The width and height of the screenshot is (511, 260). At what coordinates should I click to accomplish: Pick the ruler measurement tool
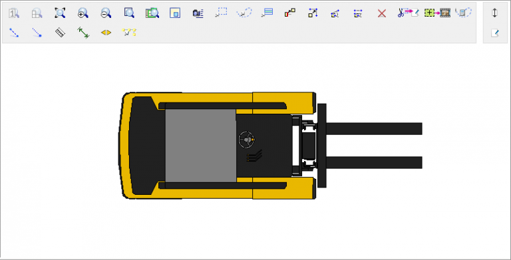[x=60, y=33]
